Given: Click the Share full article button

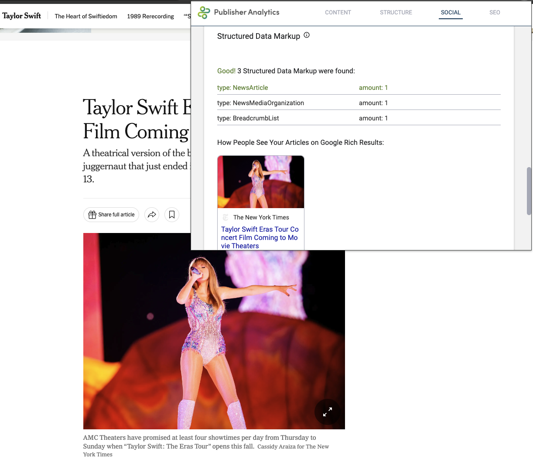Looking at the screenshot, I should point(111,215).
